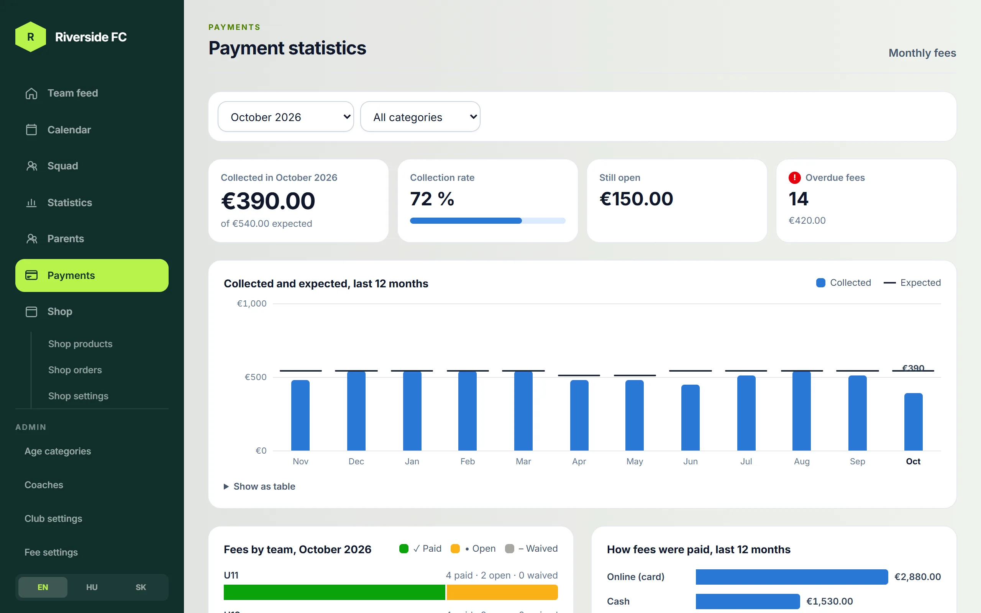This screenshot has width=981, height=613.
Task: Click the overdue fees count 14
Action: 798,199
